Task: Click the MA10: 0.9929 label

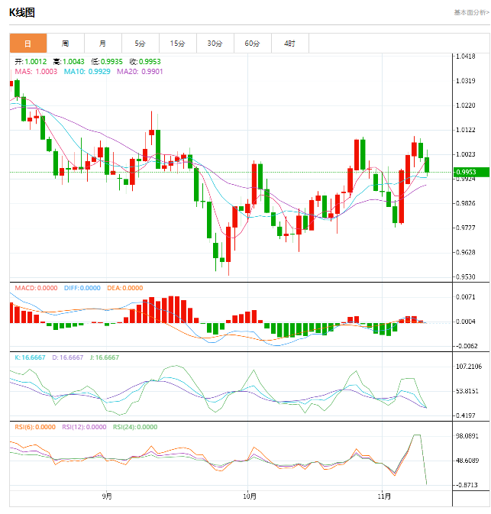Action: (87, 72)
